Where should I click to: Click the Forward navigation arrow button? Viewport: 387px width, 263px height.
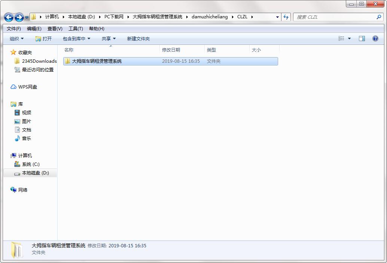pos(19,17)
